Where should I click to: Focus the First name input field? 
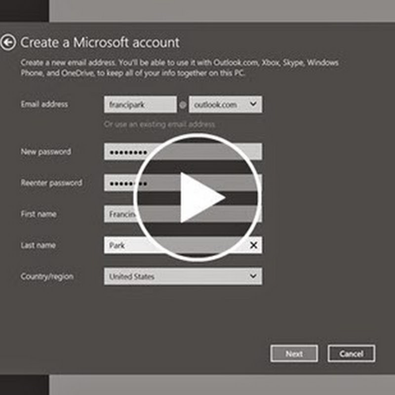click(183, 214)
